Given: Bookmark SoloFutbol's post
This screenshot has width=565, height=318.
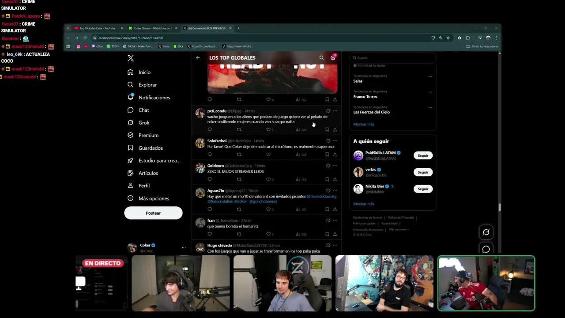Looking at the screenshot, I should click(327, 155).
